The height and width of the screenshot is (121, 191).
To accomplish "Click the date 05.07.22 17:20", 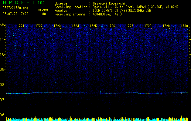I will click(15, 14).
